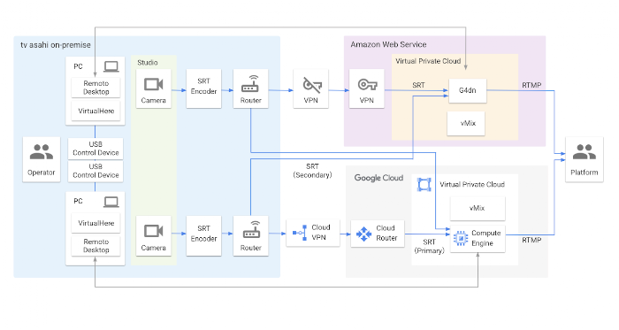Click the 'SRT (Primary)' label
Image resolution: width=619 pixels, height=330 pixels.
(x=429, y=246)
